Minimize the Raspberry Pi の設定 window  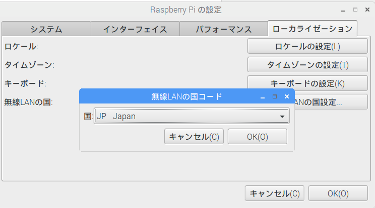[343, 10]
